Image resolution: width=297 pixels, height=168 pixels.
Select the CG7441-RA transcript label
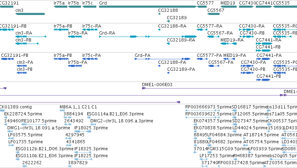(x=269, y=40)
